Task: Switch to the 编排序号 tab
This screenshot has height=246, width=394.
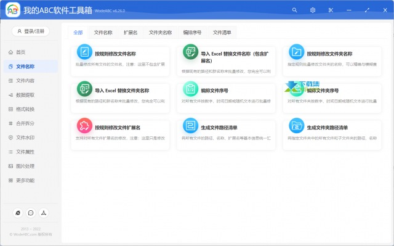Action: click(x=192, y=33)
